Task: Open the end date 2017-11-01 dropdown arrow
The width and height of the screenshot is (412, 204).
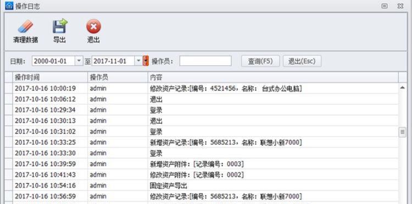Action: [x=139, y=61]
